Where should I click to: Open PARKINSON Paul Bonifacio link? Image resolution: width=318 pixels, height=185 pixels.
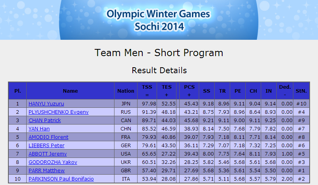61,179
